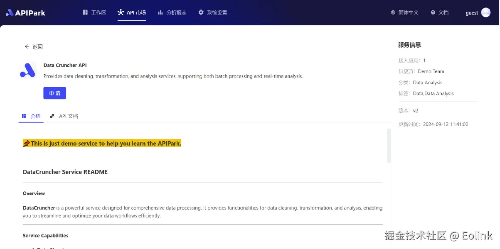The image size is (500, 249).
Task: Click the 接入应用 value 1
Action: 424,61
